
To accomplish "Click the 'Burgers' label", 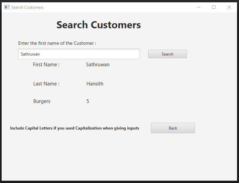I will 42,101.
